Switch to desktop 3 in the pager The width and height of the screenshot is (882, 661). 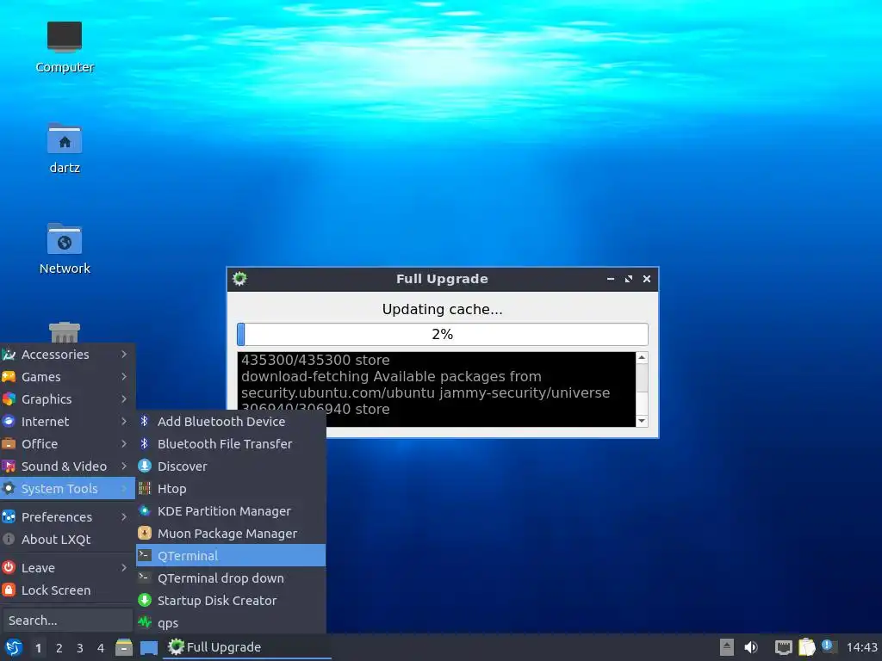point(80,648)
